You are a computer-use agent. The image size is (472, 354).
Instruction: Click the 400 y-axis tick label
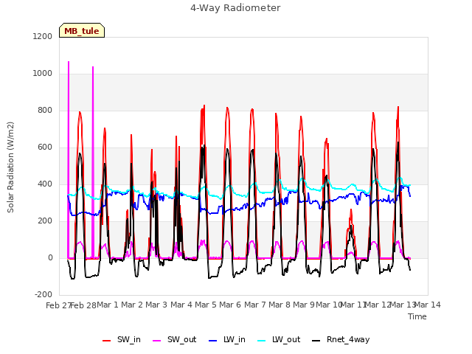pos(45,184)
